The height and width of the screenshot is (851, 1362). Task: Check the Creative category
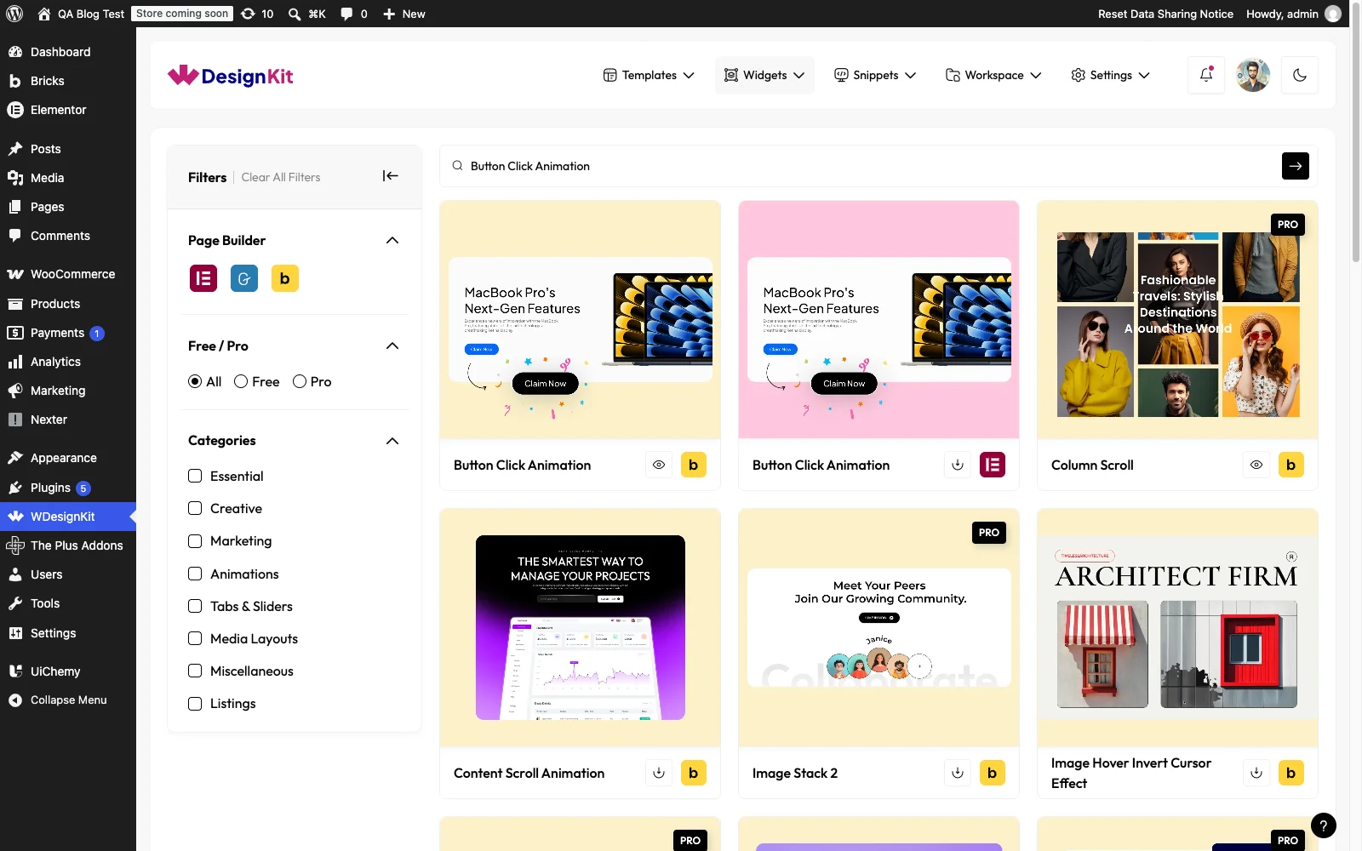tap(195, 508)
